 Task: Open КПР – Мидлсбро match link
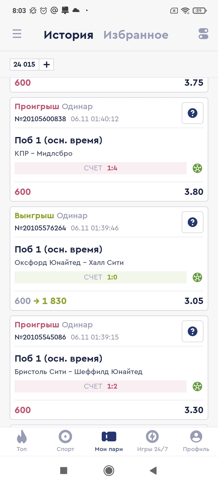(x=44, y=153)
